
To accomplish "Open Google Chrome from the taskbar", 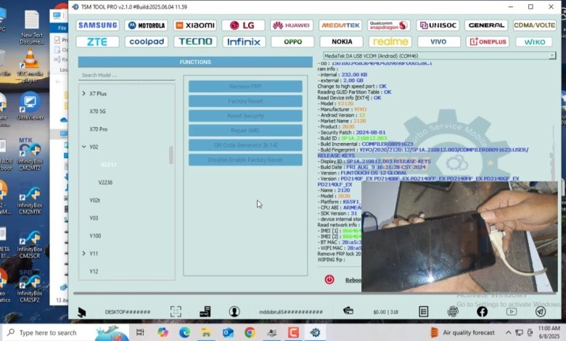I will pos(250,332).
